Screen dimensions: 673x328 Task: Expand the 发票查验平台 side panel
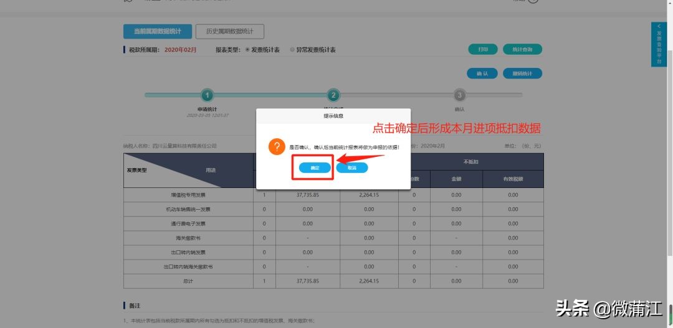(x=659, y=44)
